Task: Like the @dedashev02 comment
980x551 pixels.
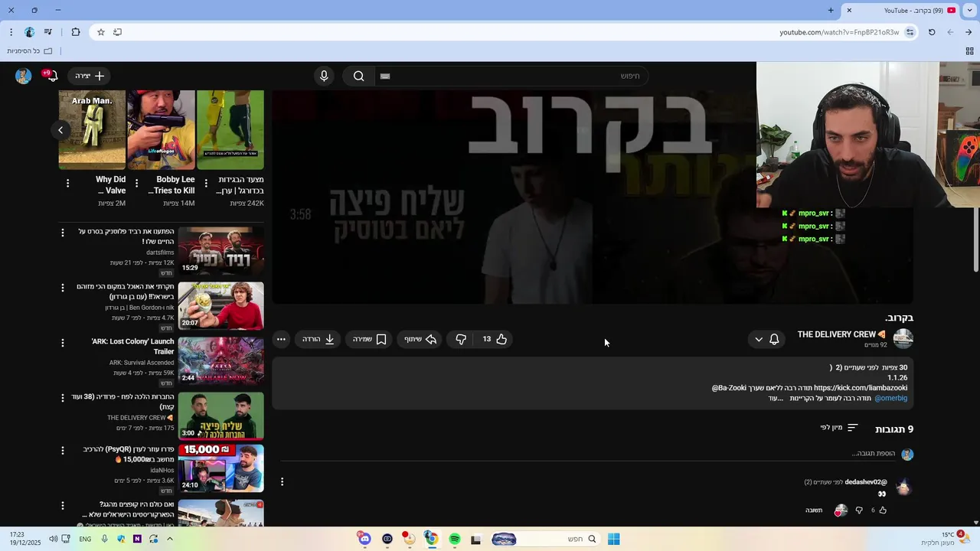Action: click(x=883, y=510)
